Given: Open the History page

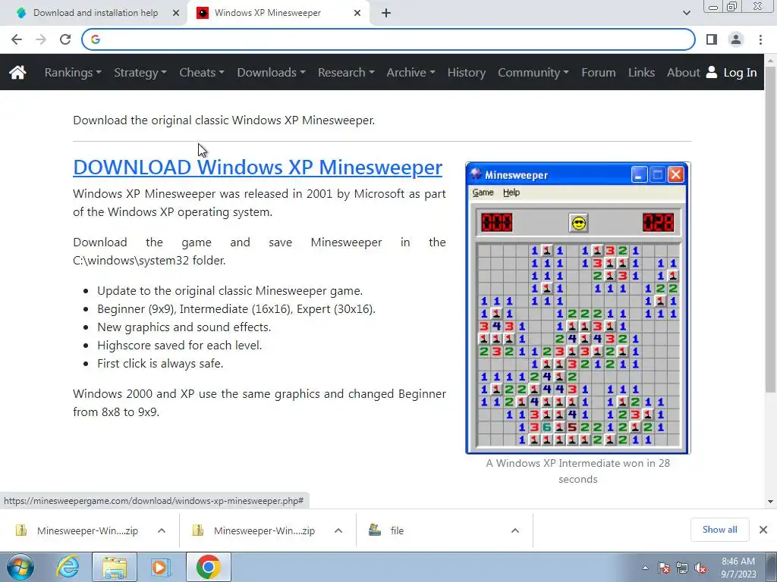Looking at the screenshot, I should (x=467, y=73).
